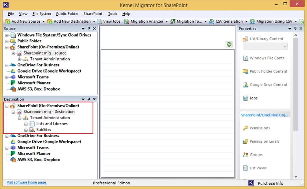This screenshot has height=189, width=307.
Task: Open the Source panel options dropdown arrow
Action: [x=83, y=29]
